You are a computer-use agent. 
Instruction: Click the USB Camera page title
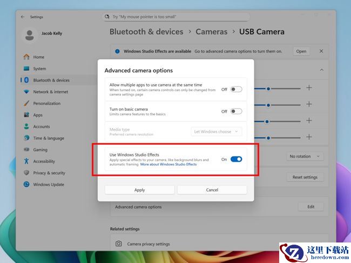[x=262, y=31]
